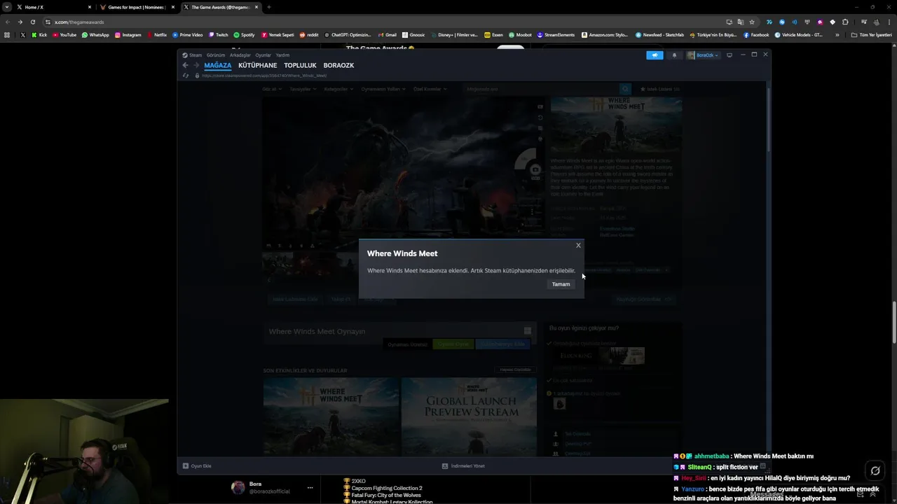The width and height of the screenshot is (897, 504).
Task: Expand the Oynamanın Yolları dropdown
Action: tap(383, 89)
